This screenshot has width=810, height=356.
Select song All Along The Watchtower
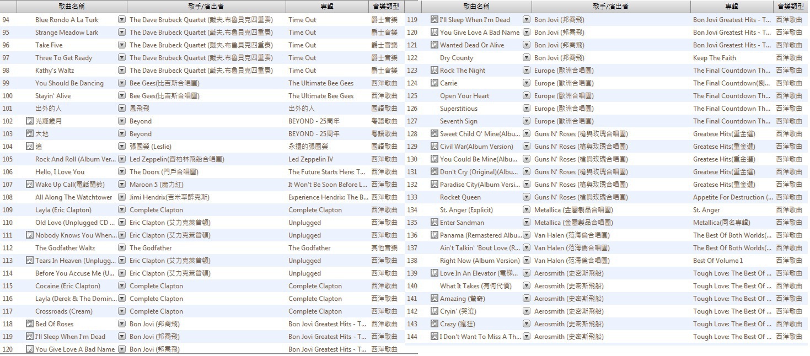click(x=74, y=197)
